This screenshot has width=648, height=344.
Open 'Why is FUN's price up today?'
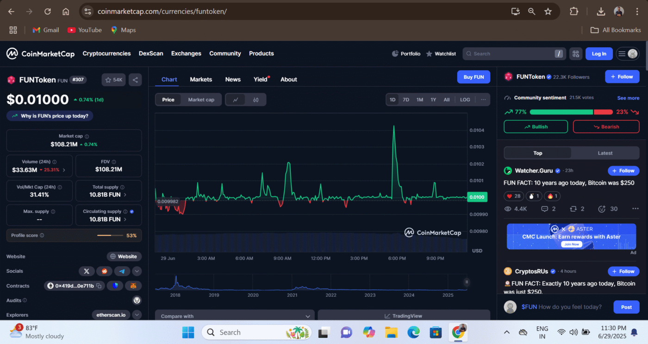point(50,116)
